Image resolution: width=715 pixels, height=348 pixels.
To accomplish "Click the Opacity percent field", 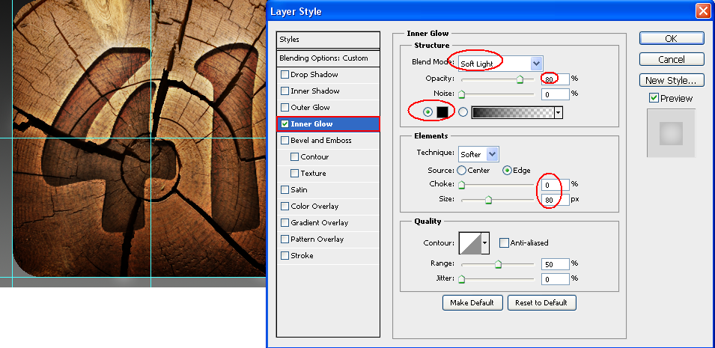I will [556, 79].
